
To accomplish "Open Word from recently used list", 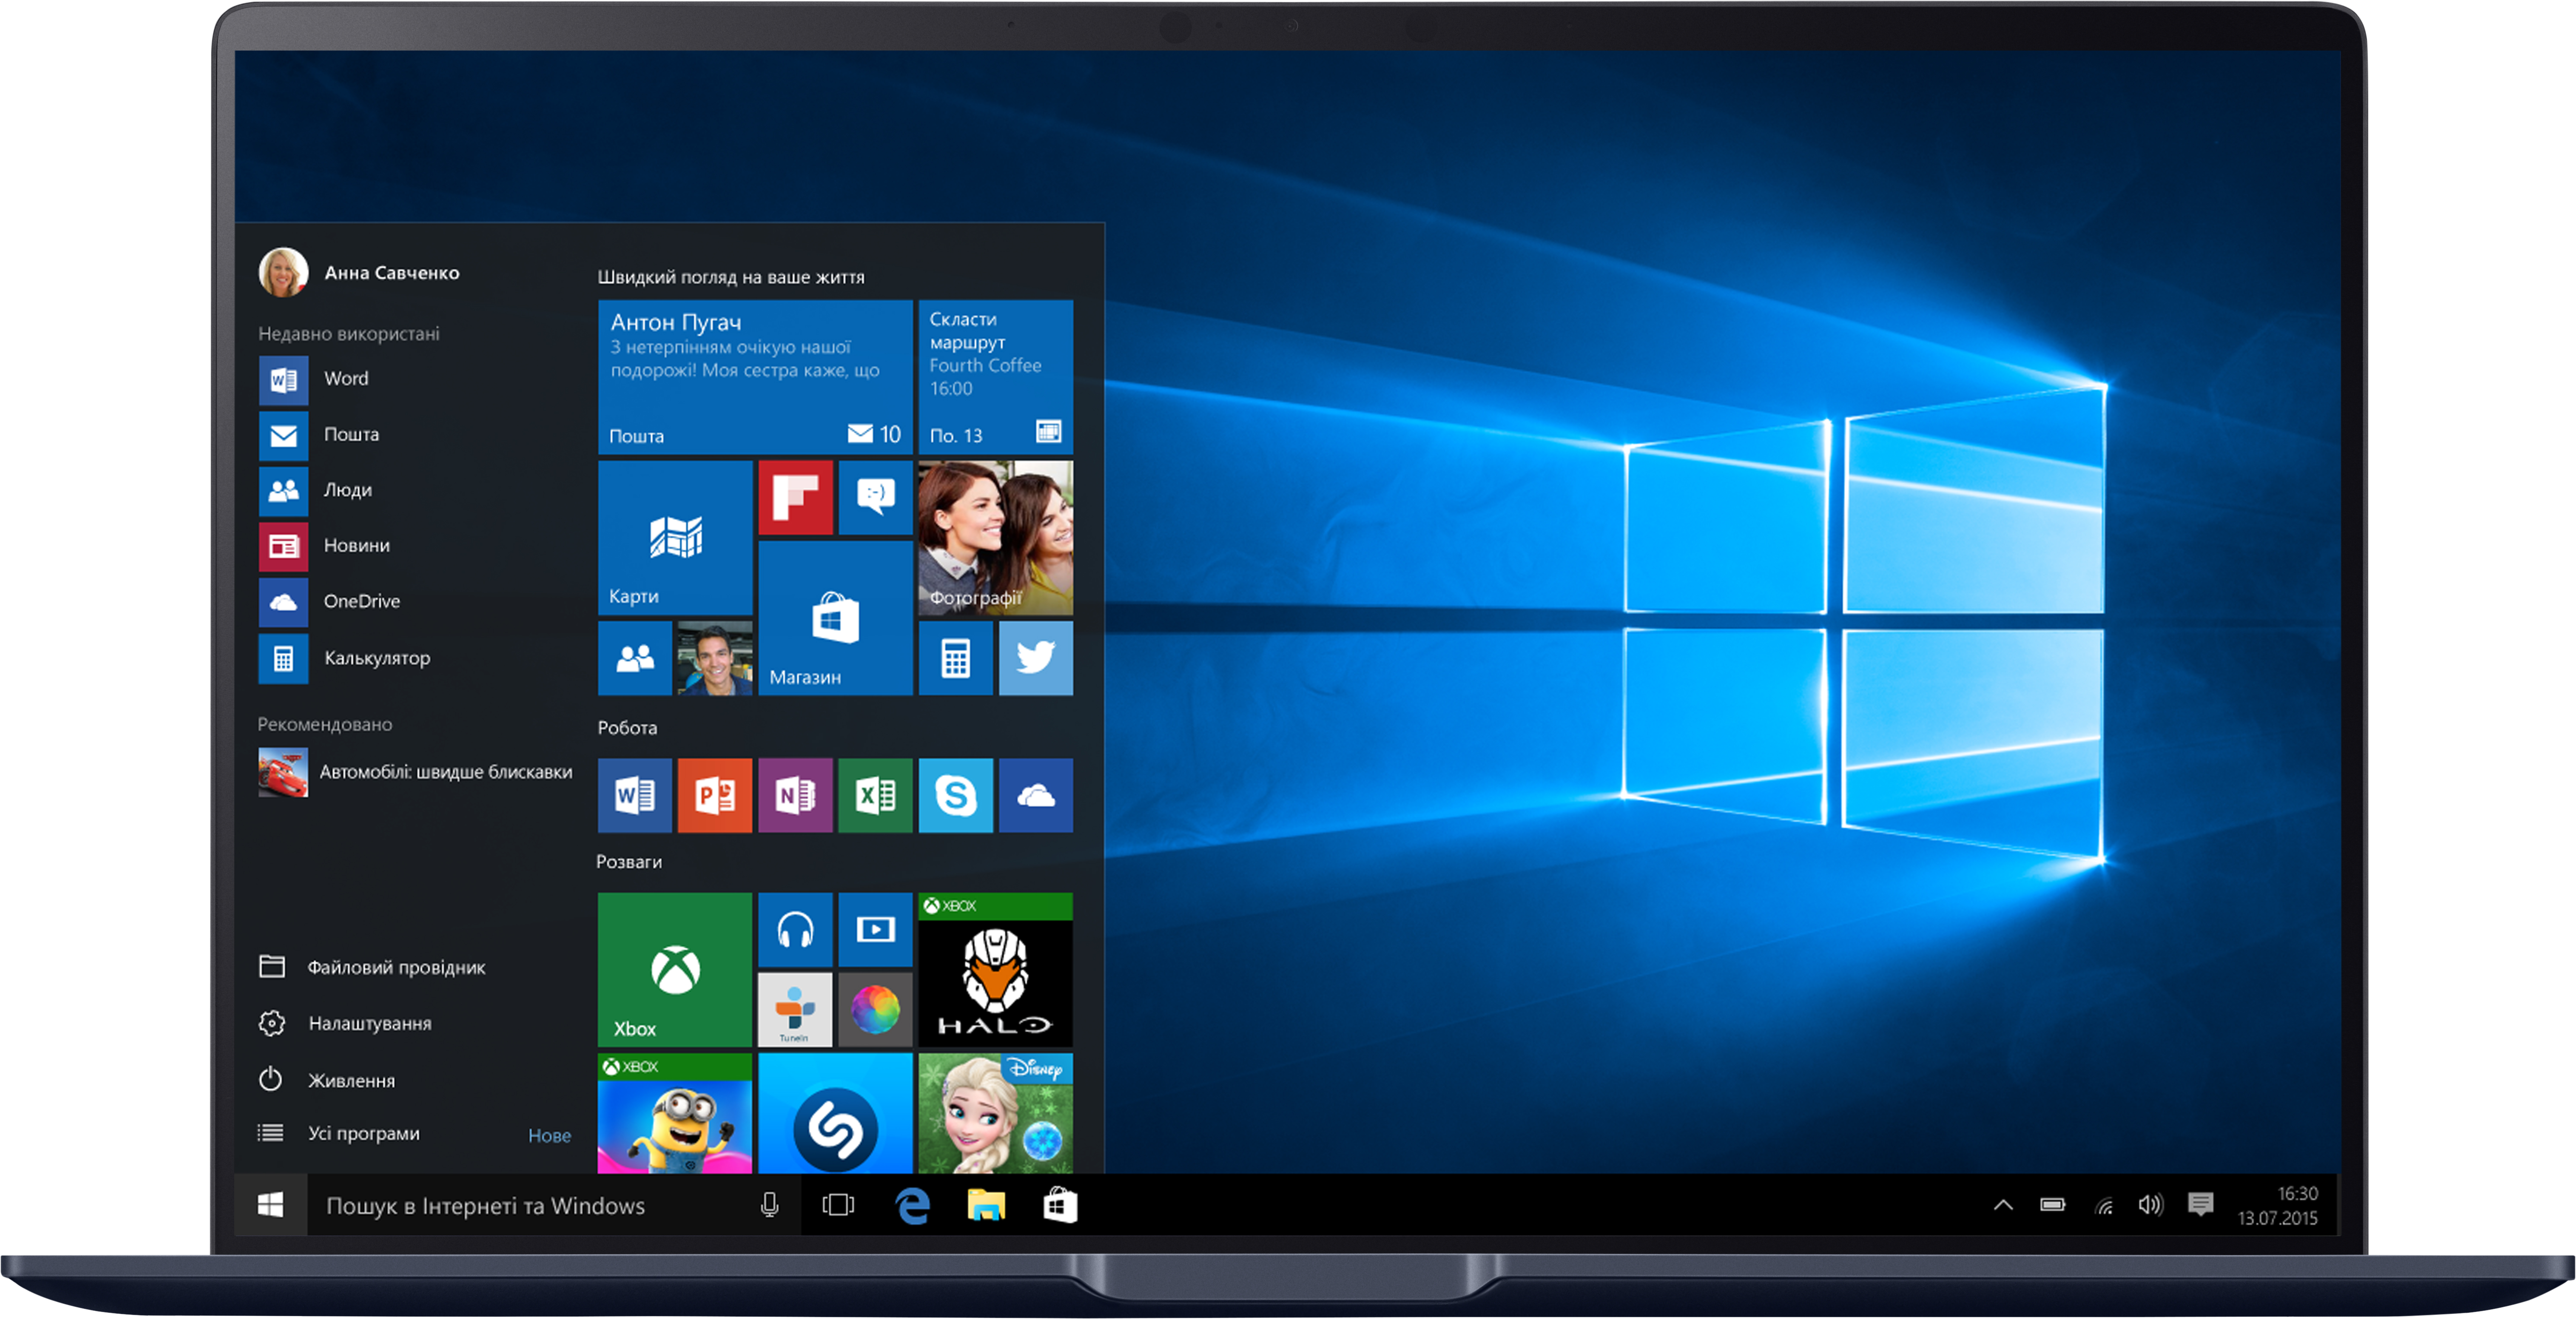I will click(x=346, y=379).
